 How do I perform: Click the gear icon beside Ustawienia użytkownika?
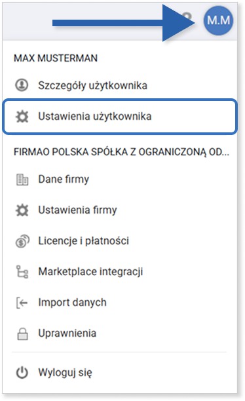[x=22, y=117]
